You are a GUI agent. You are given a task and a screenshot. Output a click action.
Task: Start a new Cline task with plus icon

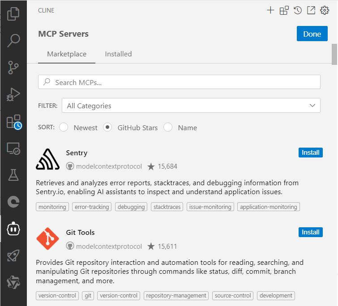270,10
